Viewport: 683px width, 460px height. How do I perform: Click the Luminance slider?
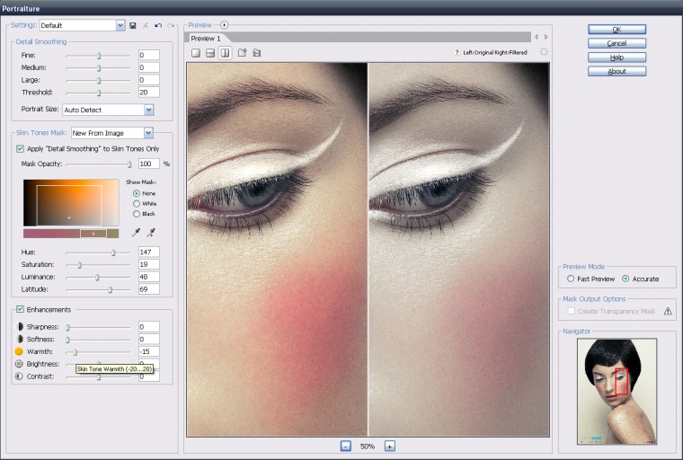(x=99, y=277)
